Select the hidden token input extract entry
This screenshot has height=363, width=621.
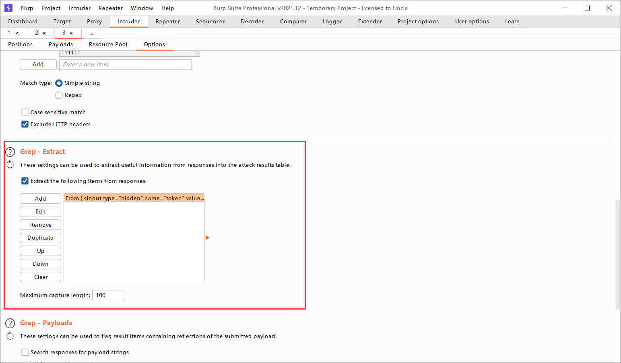[x=134, y=198]
